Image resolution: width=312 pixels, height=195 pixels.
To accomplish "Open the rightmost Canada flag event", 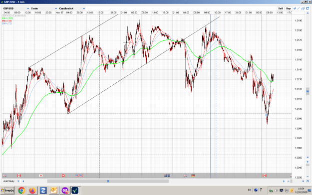I will tap(264, 176).
